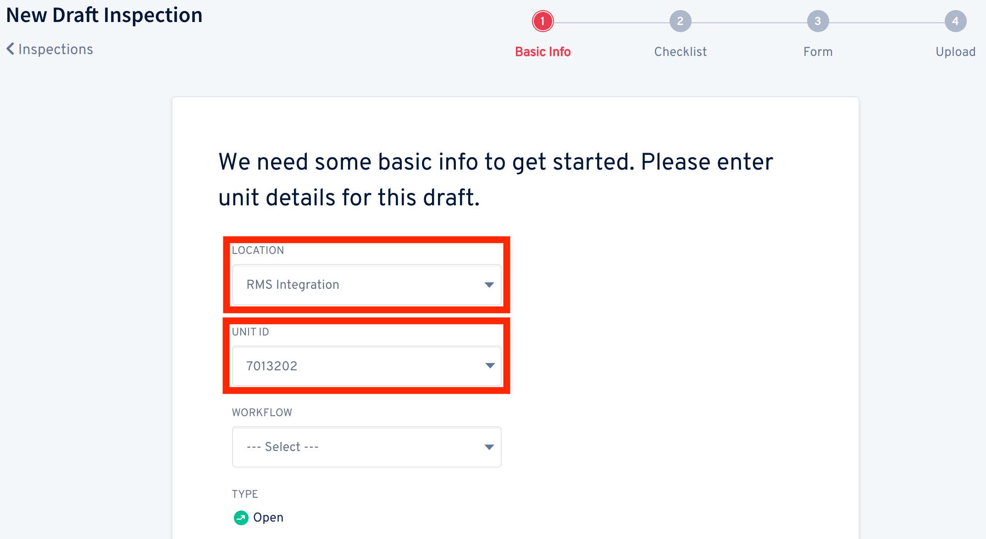Click step 2 circle in progress bar

pos(680,21)
